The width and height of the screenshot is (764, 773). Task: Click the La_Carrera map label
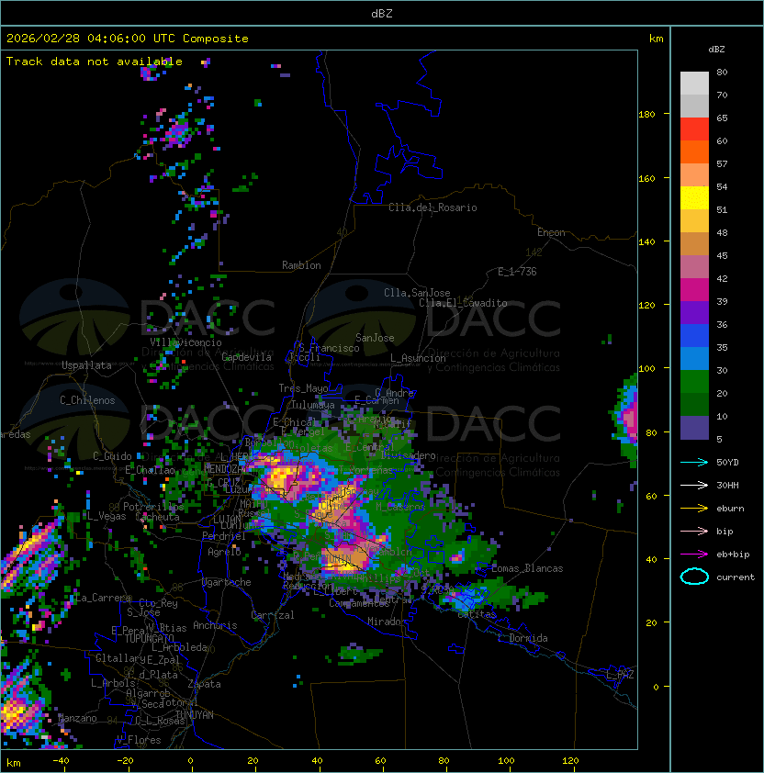pos(103,598)
